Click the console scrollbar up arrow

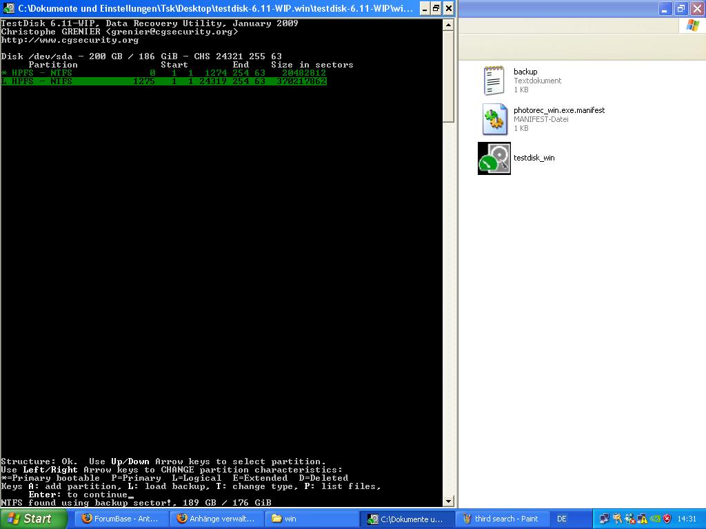[448, 25]
